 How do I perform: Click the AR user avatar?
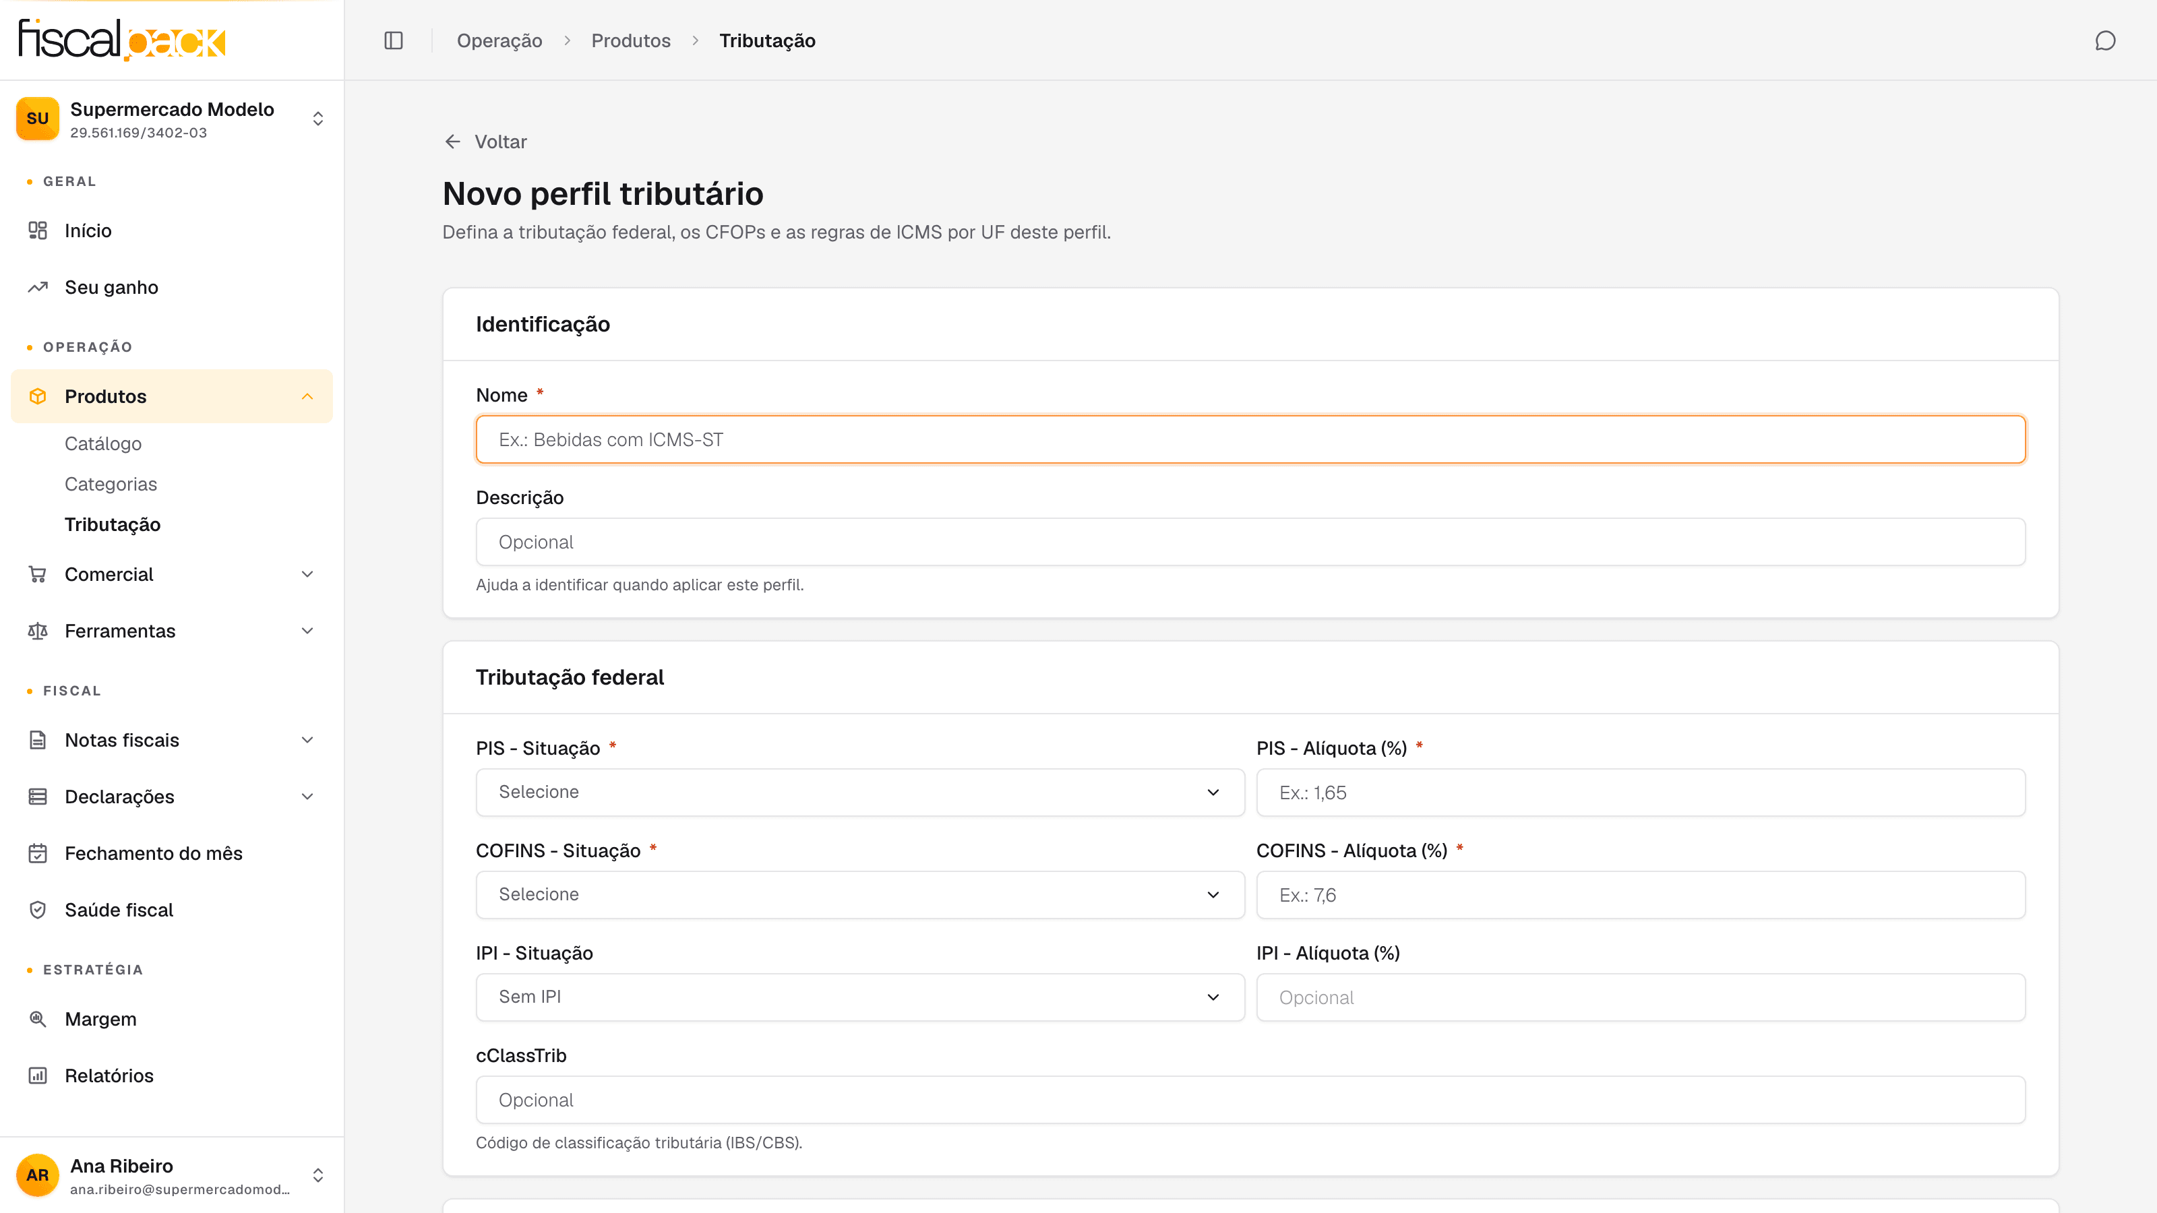pyautogui.click(x=38, y=1175)
